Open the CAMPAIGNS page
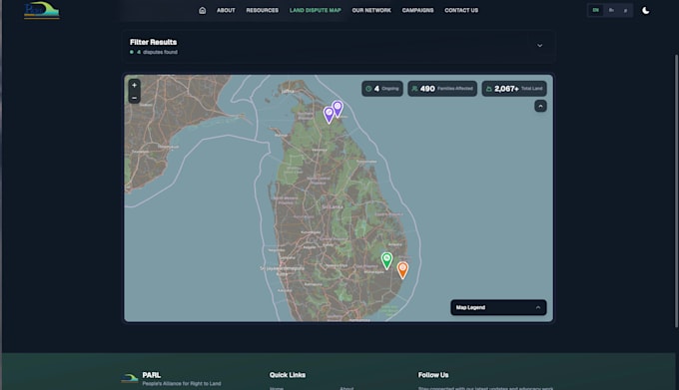The height and width of the screenshot is (390, 679). (x=417, y=10)
